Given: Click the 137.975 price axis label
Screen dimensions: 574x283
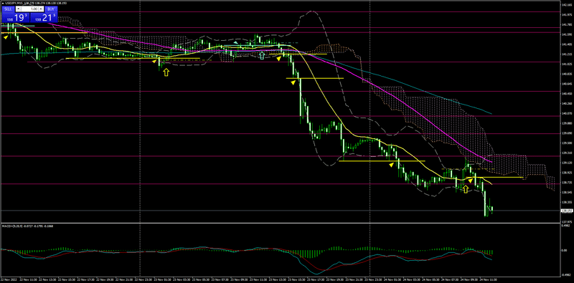Looking at the screenshot, I should click(x=567, y=221).
